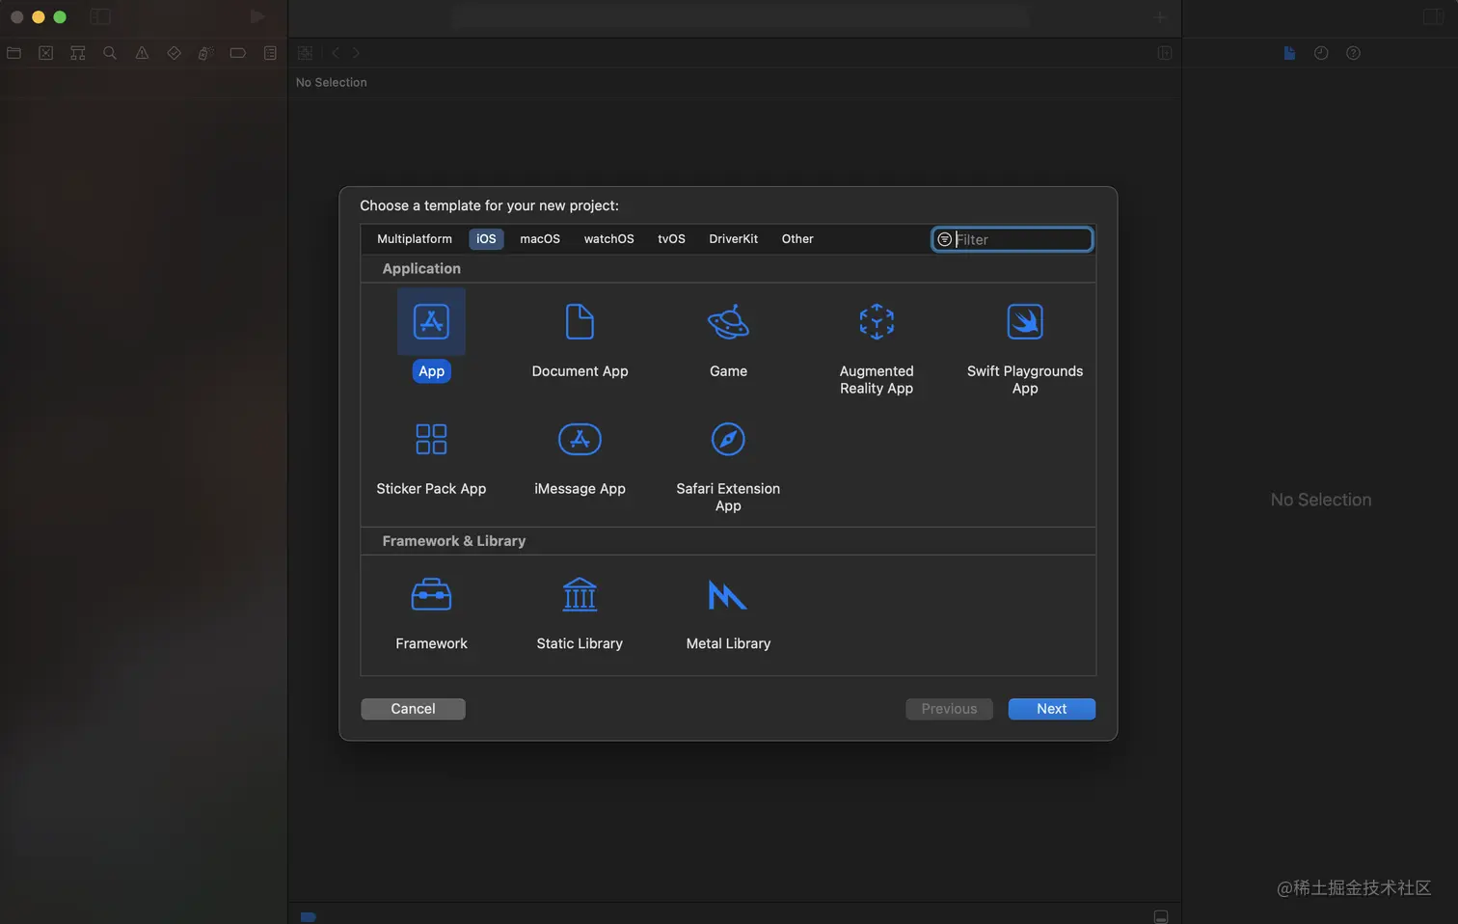
Task: Pick the Game template
Action: point(728,322)
